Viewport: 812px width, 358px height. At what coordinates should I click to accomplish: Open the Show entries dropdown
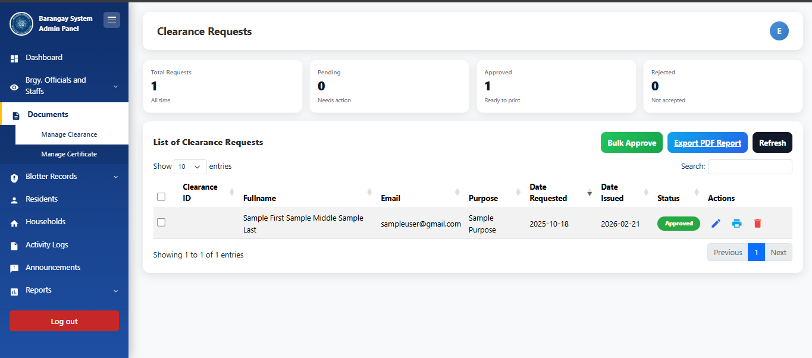tap(190, 167)
